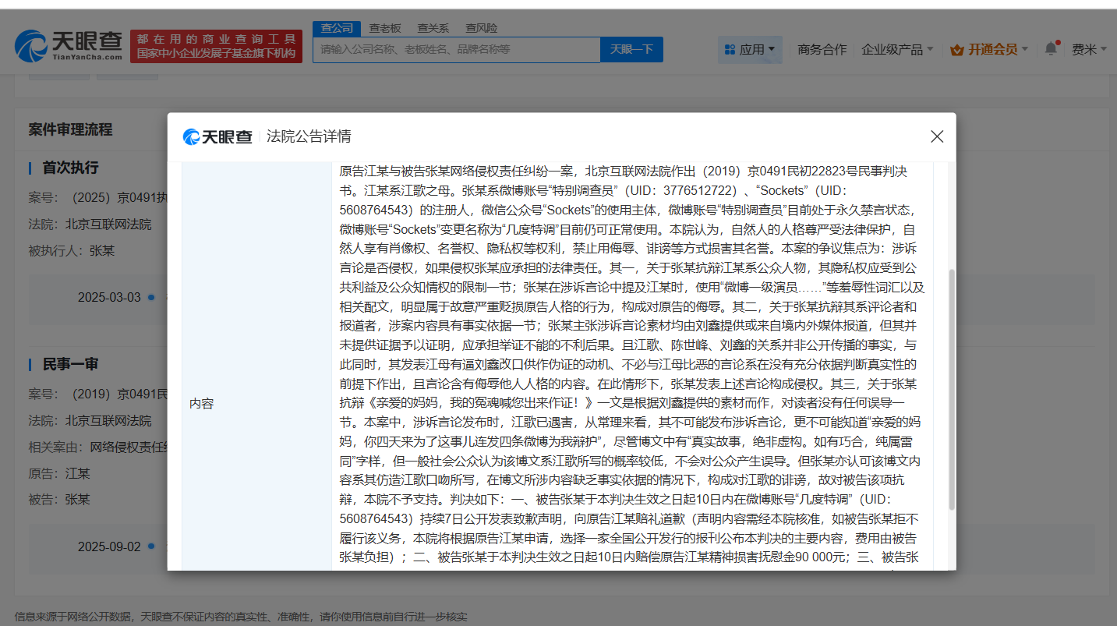Select the 查公司 search tab
The height and width of the screenshot is (626, 1117).
(337, 28)
